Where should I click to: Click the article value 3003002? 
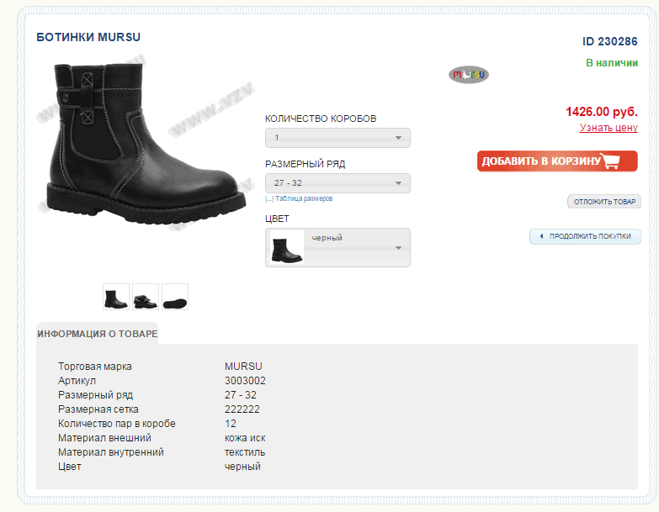pos(245,381)
